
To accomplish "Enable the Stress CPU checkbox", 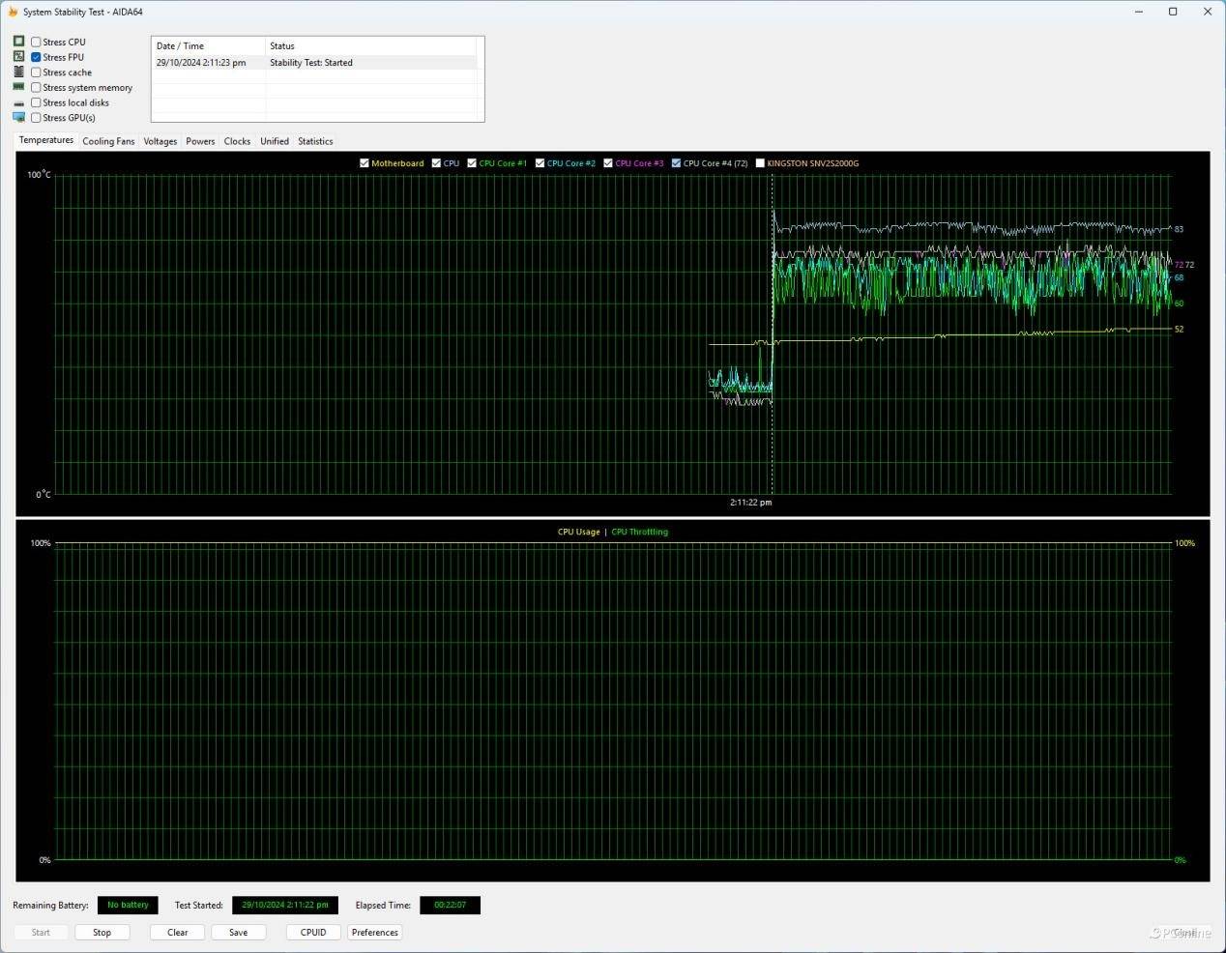I will coord(36,42).
